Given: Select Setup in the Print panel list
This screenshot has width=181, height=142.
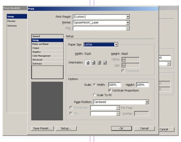Looking at the screenshot, I should [x=47, y=40].
